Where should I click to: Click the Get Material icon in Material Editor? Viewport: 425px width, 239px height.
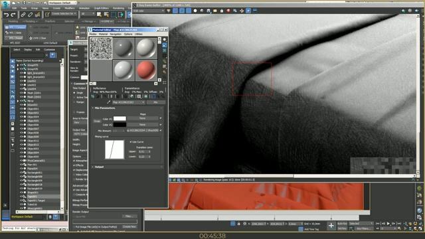93,96
